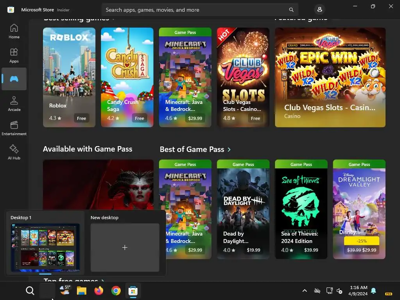Open File Explorer from the taskbar

[82, 291]
